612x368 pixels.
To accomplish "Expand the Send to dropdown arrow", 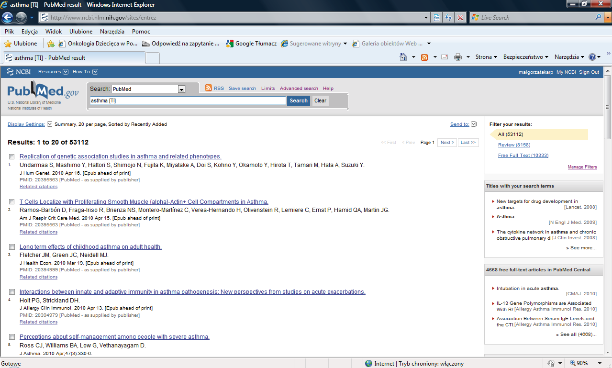I will click(x=474, y=124).
